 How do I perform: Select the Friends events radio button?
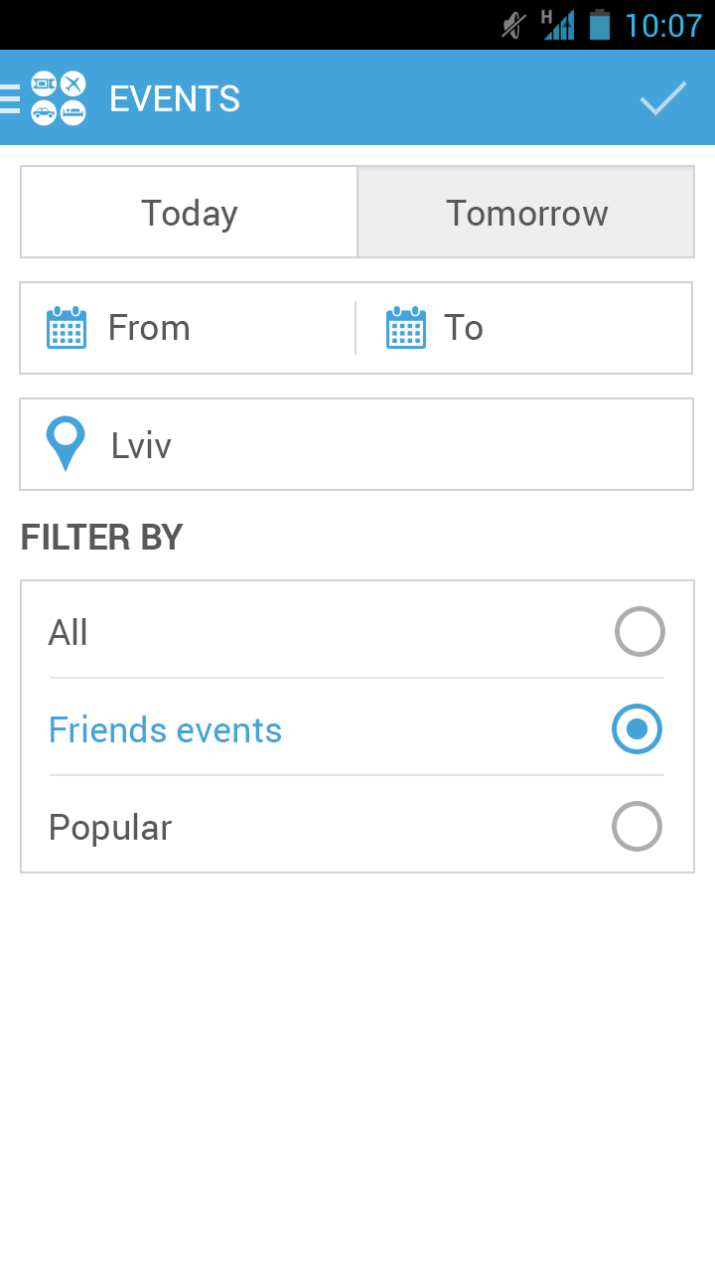click(638, 729)
